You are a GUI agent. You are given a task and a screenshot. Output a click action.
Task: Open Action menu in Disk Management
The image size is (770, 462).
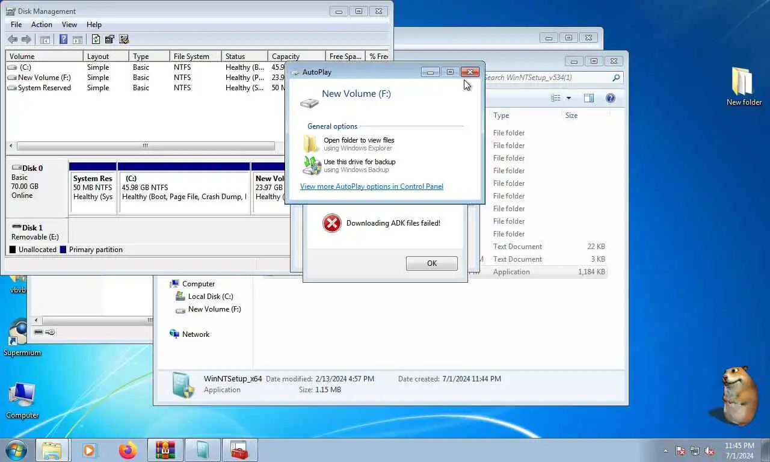(42, 25)
